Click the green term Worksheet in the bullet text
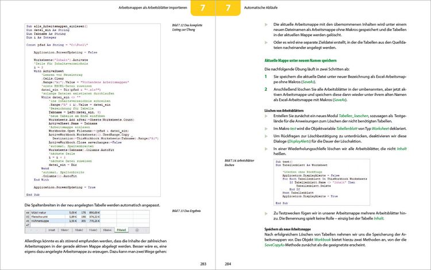Screen dimensions: 431x270 click(x=380, y=129)
